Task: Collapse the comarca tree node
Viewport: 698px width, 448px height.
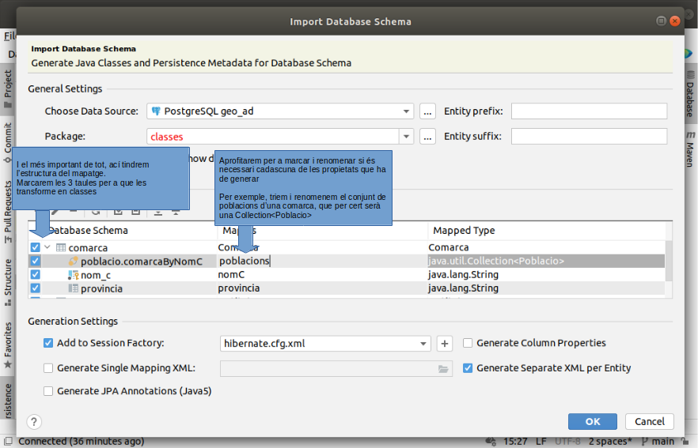Action: tap(47, 247)
